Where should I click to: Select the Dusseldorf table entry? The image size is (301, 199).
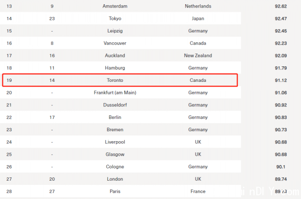pyautogui.click(x=115, y=105)
